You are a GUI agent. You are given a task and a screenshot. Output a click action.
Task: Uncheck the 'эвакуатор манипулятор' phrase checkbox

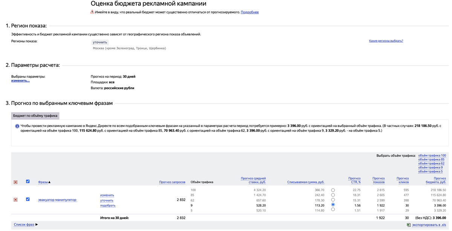point(27,199)
